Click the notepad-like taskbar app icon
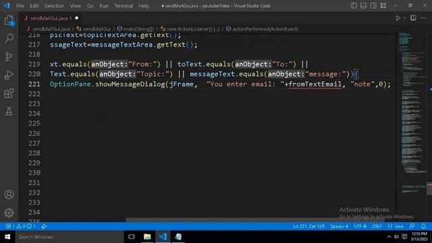This screenshot has height=243, width=432. click(178, 237)
